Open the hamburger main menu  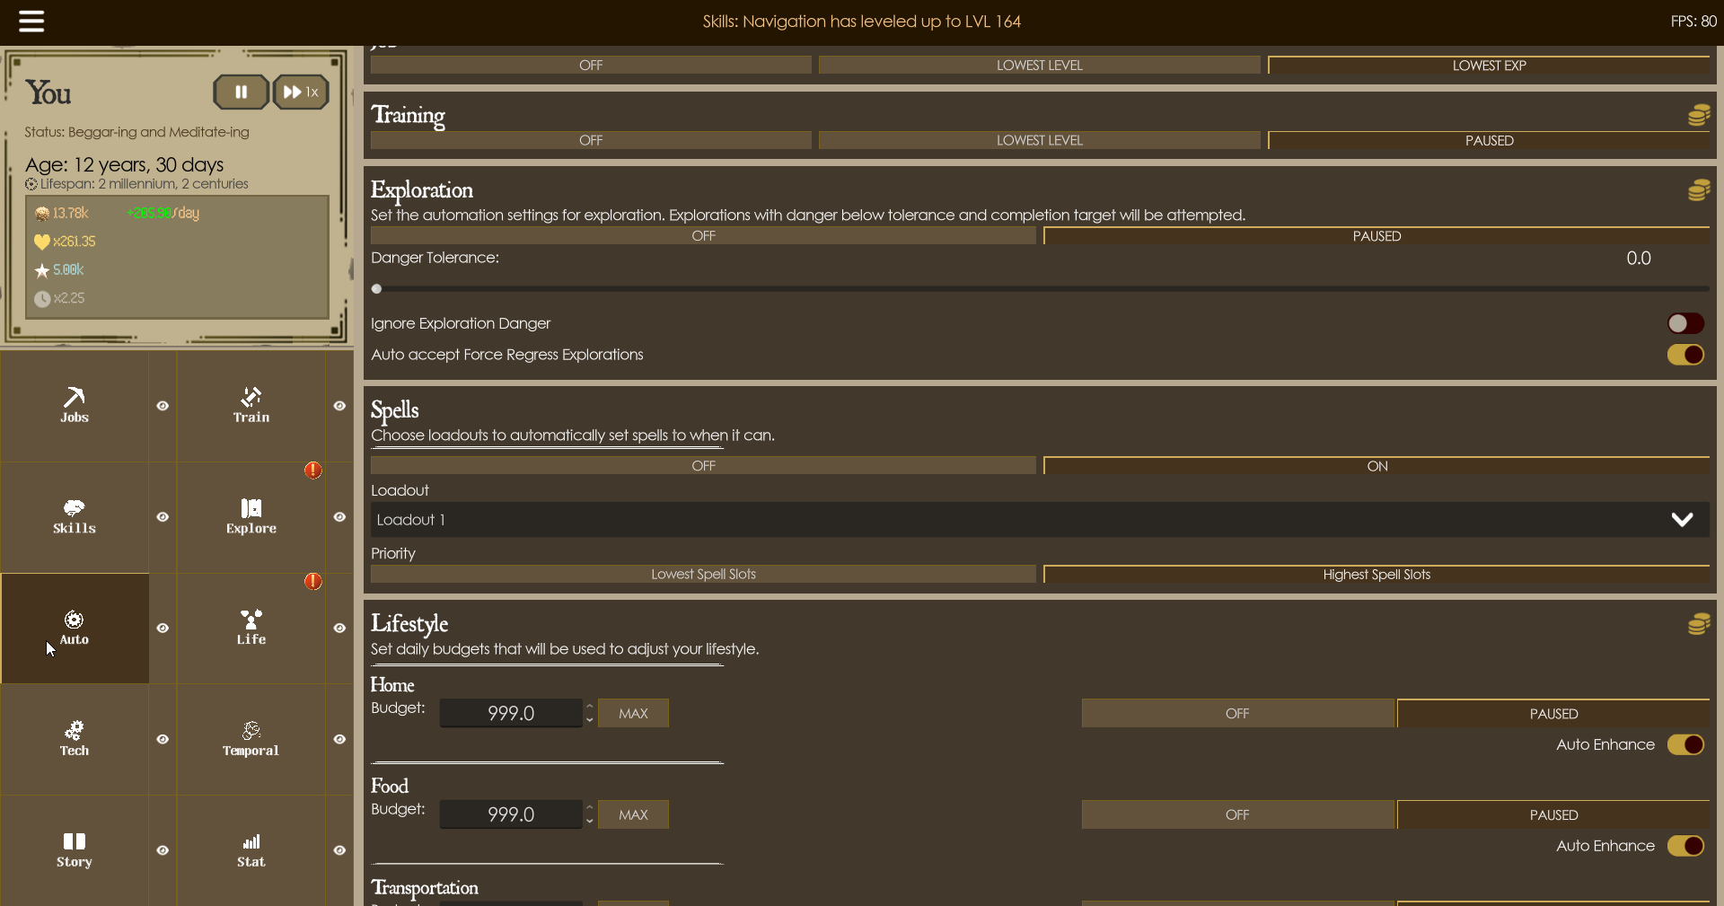(31, 22)
